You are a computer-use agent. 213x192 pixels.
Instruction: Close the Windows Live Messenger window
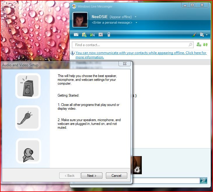pos(202,5)
